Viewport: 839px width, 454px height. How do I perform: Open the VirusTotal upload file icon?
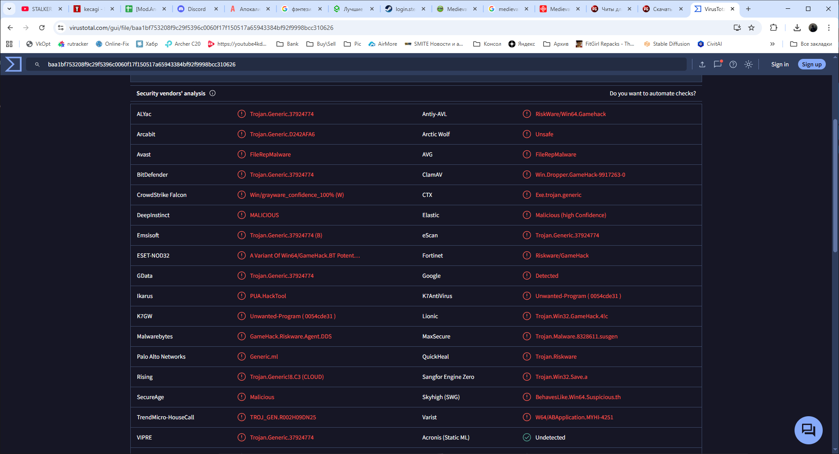click(x=702, y=64)
